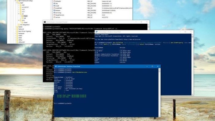Click the TargetVersion string value icon

coord(54,15)
